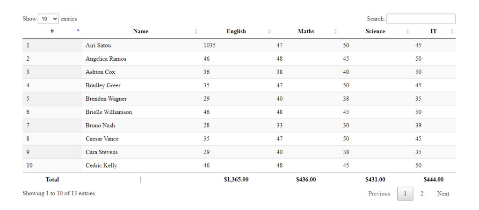Click Bruno Nash's English score 28
The image size is (479, 210).
tap(206, 126)
